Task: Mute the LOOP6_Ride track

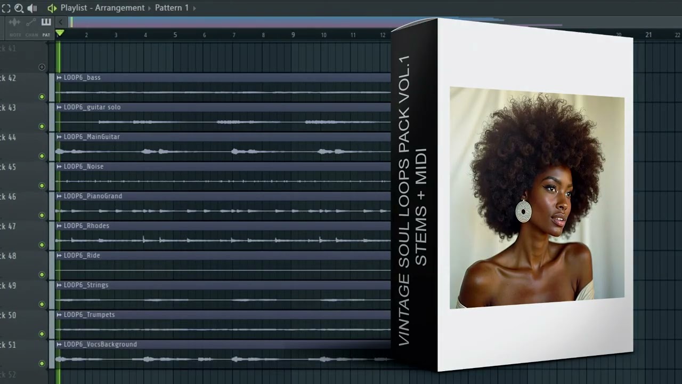Action: coord(42,275)
